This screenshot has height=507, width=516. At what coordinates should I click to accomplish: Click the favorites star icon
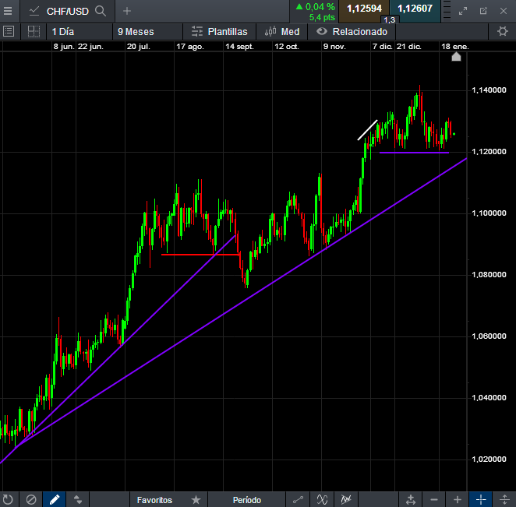[196, 500]
